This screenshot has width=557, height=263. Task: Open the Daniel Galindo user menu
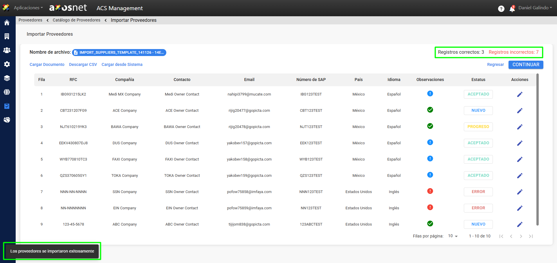[x=535, y=8]
